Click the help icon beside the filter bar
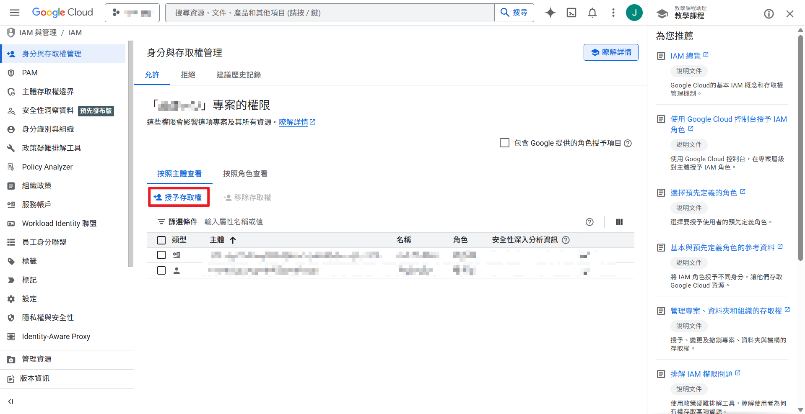Viewport: 805px width, 414px height. point(589,222)
